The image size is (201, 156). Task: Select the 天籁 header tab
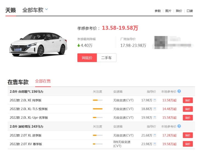(x=11, y=10)
